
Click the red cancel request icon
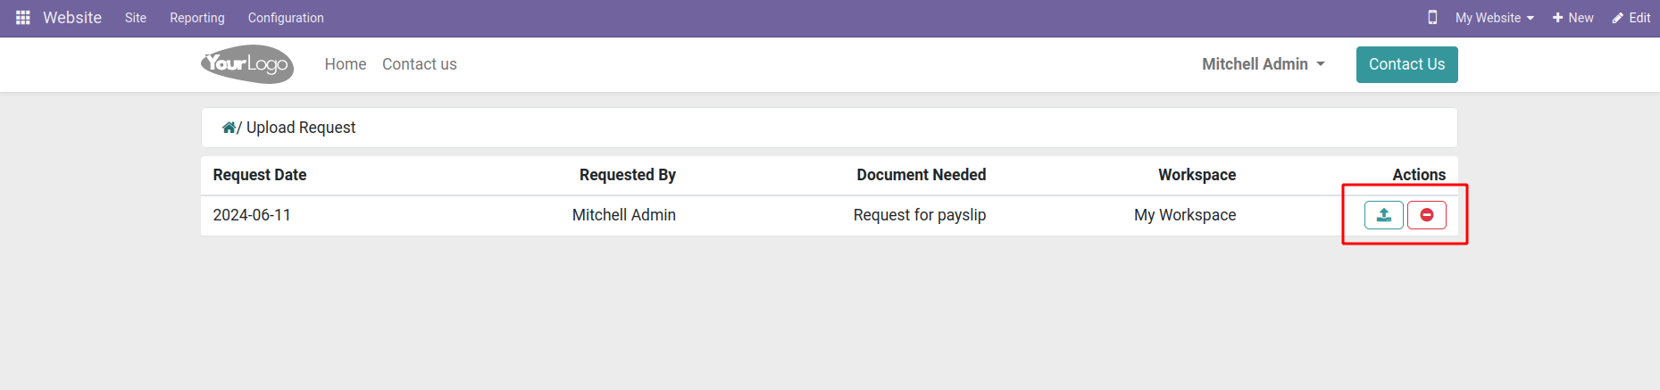point(1426,215)
